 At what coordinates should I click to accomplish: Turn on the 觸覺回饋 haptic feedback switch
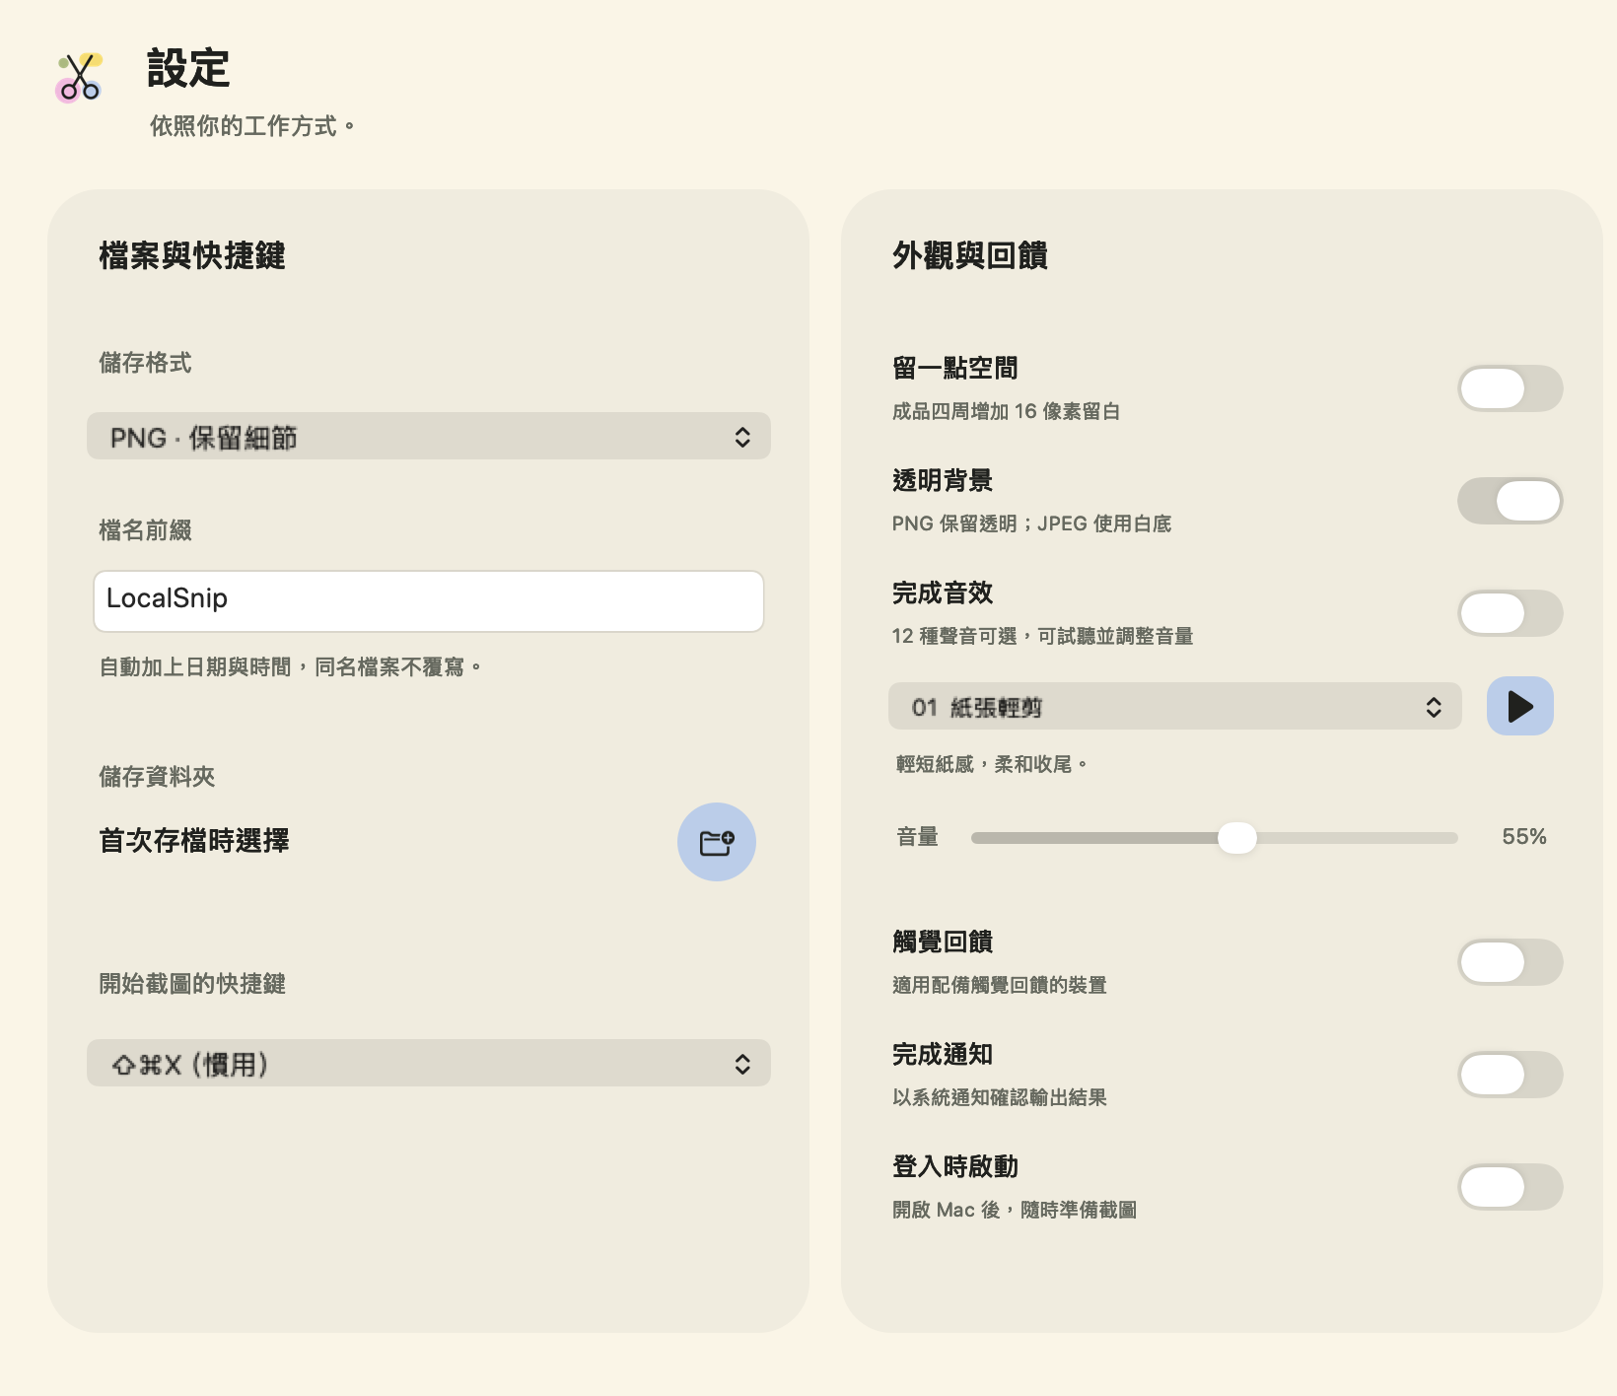coord(1511,962)
